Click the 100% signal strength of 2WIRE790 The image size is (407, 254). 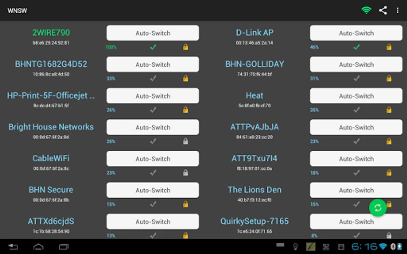[x=111, y=47]
